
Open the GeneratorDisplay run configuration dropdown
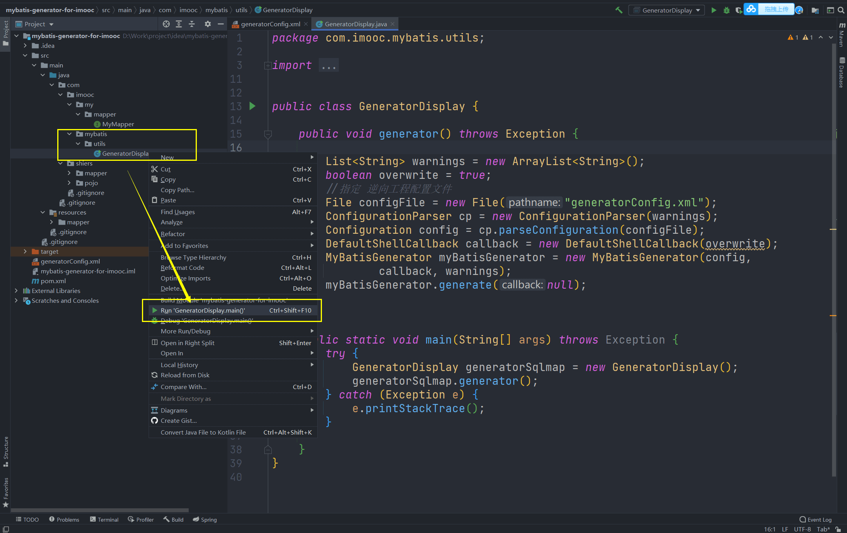pos(667,10)
